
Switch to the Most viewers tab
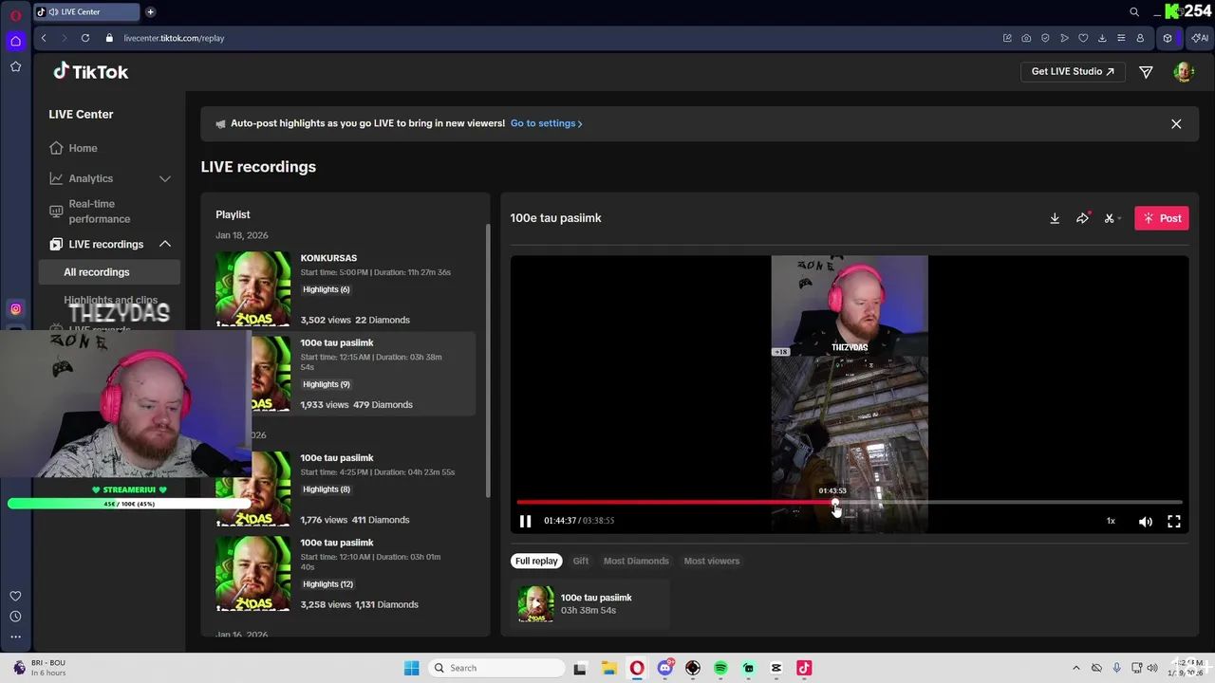click(x=712, y=561)
